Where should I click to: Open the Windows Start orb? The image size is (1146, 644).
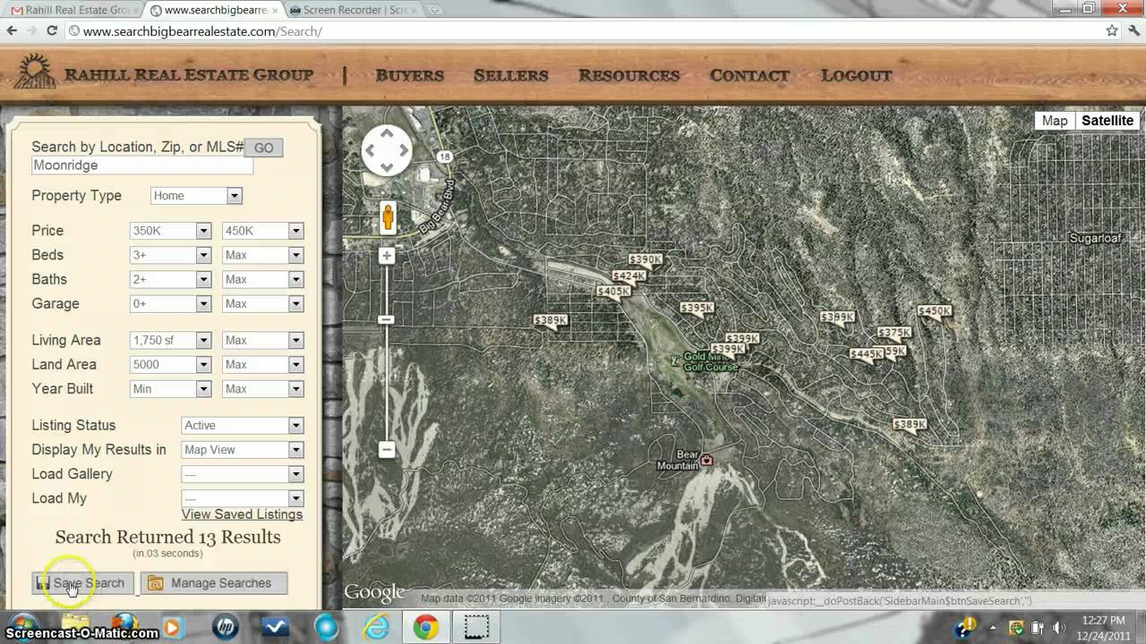[23, 627]
